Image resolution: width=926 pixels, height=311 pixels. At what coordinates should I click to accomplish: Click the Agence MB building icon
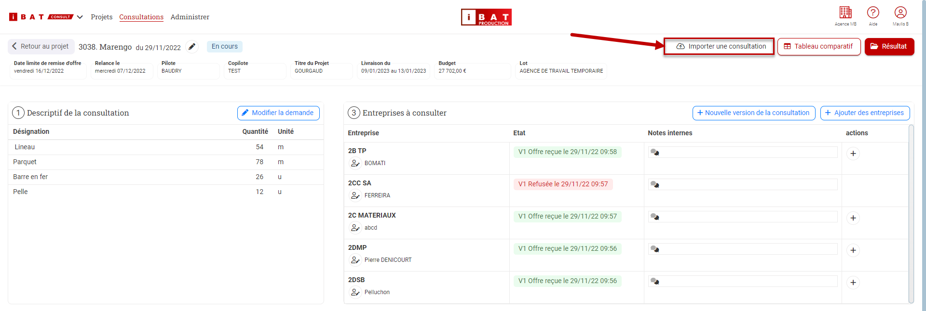tap(845, 13)
